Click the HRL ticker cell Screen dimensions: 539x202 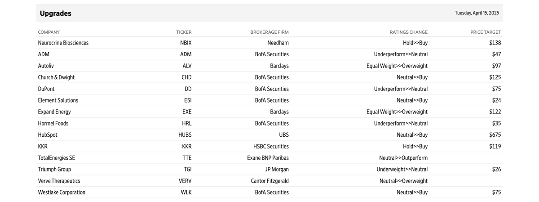click(187, 123)
